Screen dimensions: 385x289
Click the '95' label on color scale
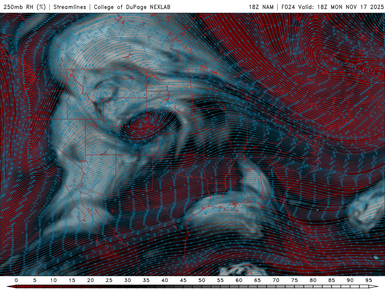pos(369,280)
